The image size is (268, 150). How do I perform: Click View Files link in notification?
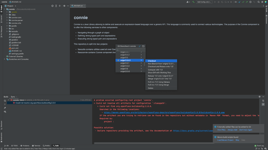pos(221,130)
